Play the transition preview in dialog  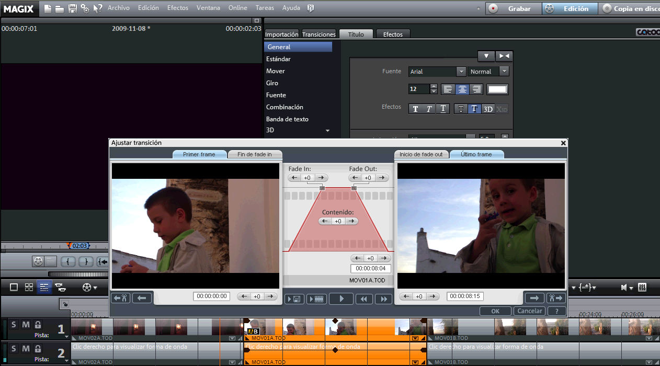[342, 299]
